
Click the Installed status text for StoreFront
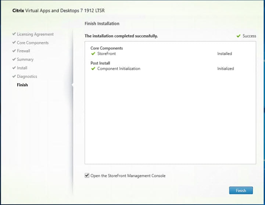tap(225, 54)
